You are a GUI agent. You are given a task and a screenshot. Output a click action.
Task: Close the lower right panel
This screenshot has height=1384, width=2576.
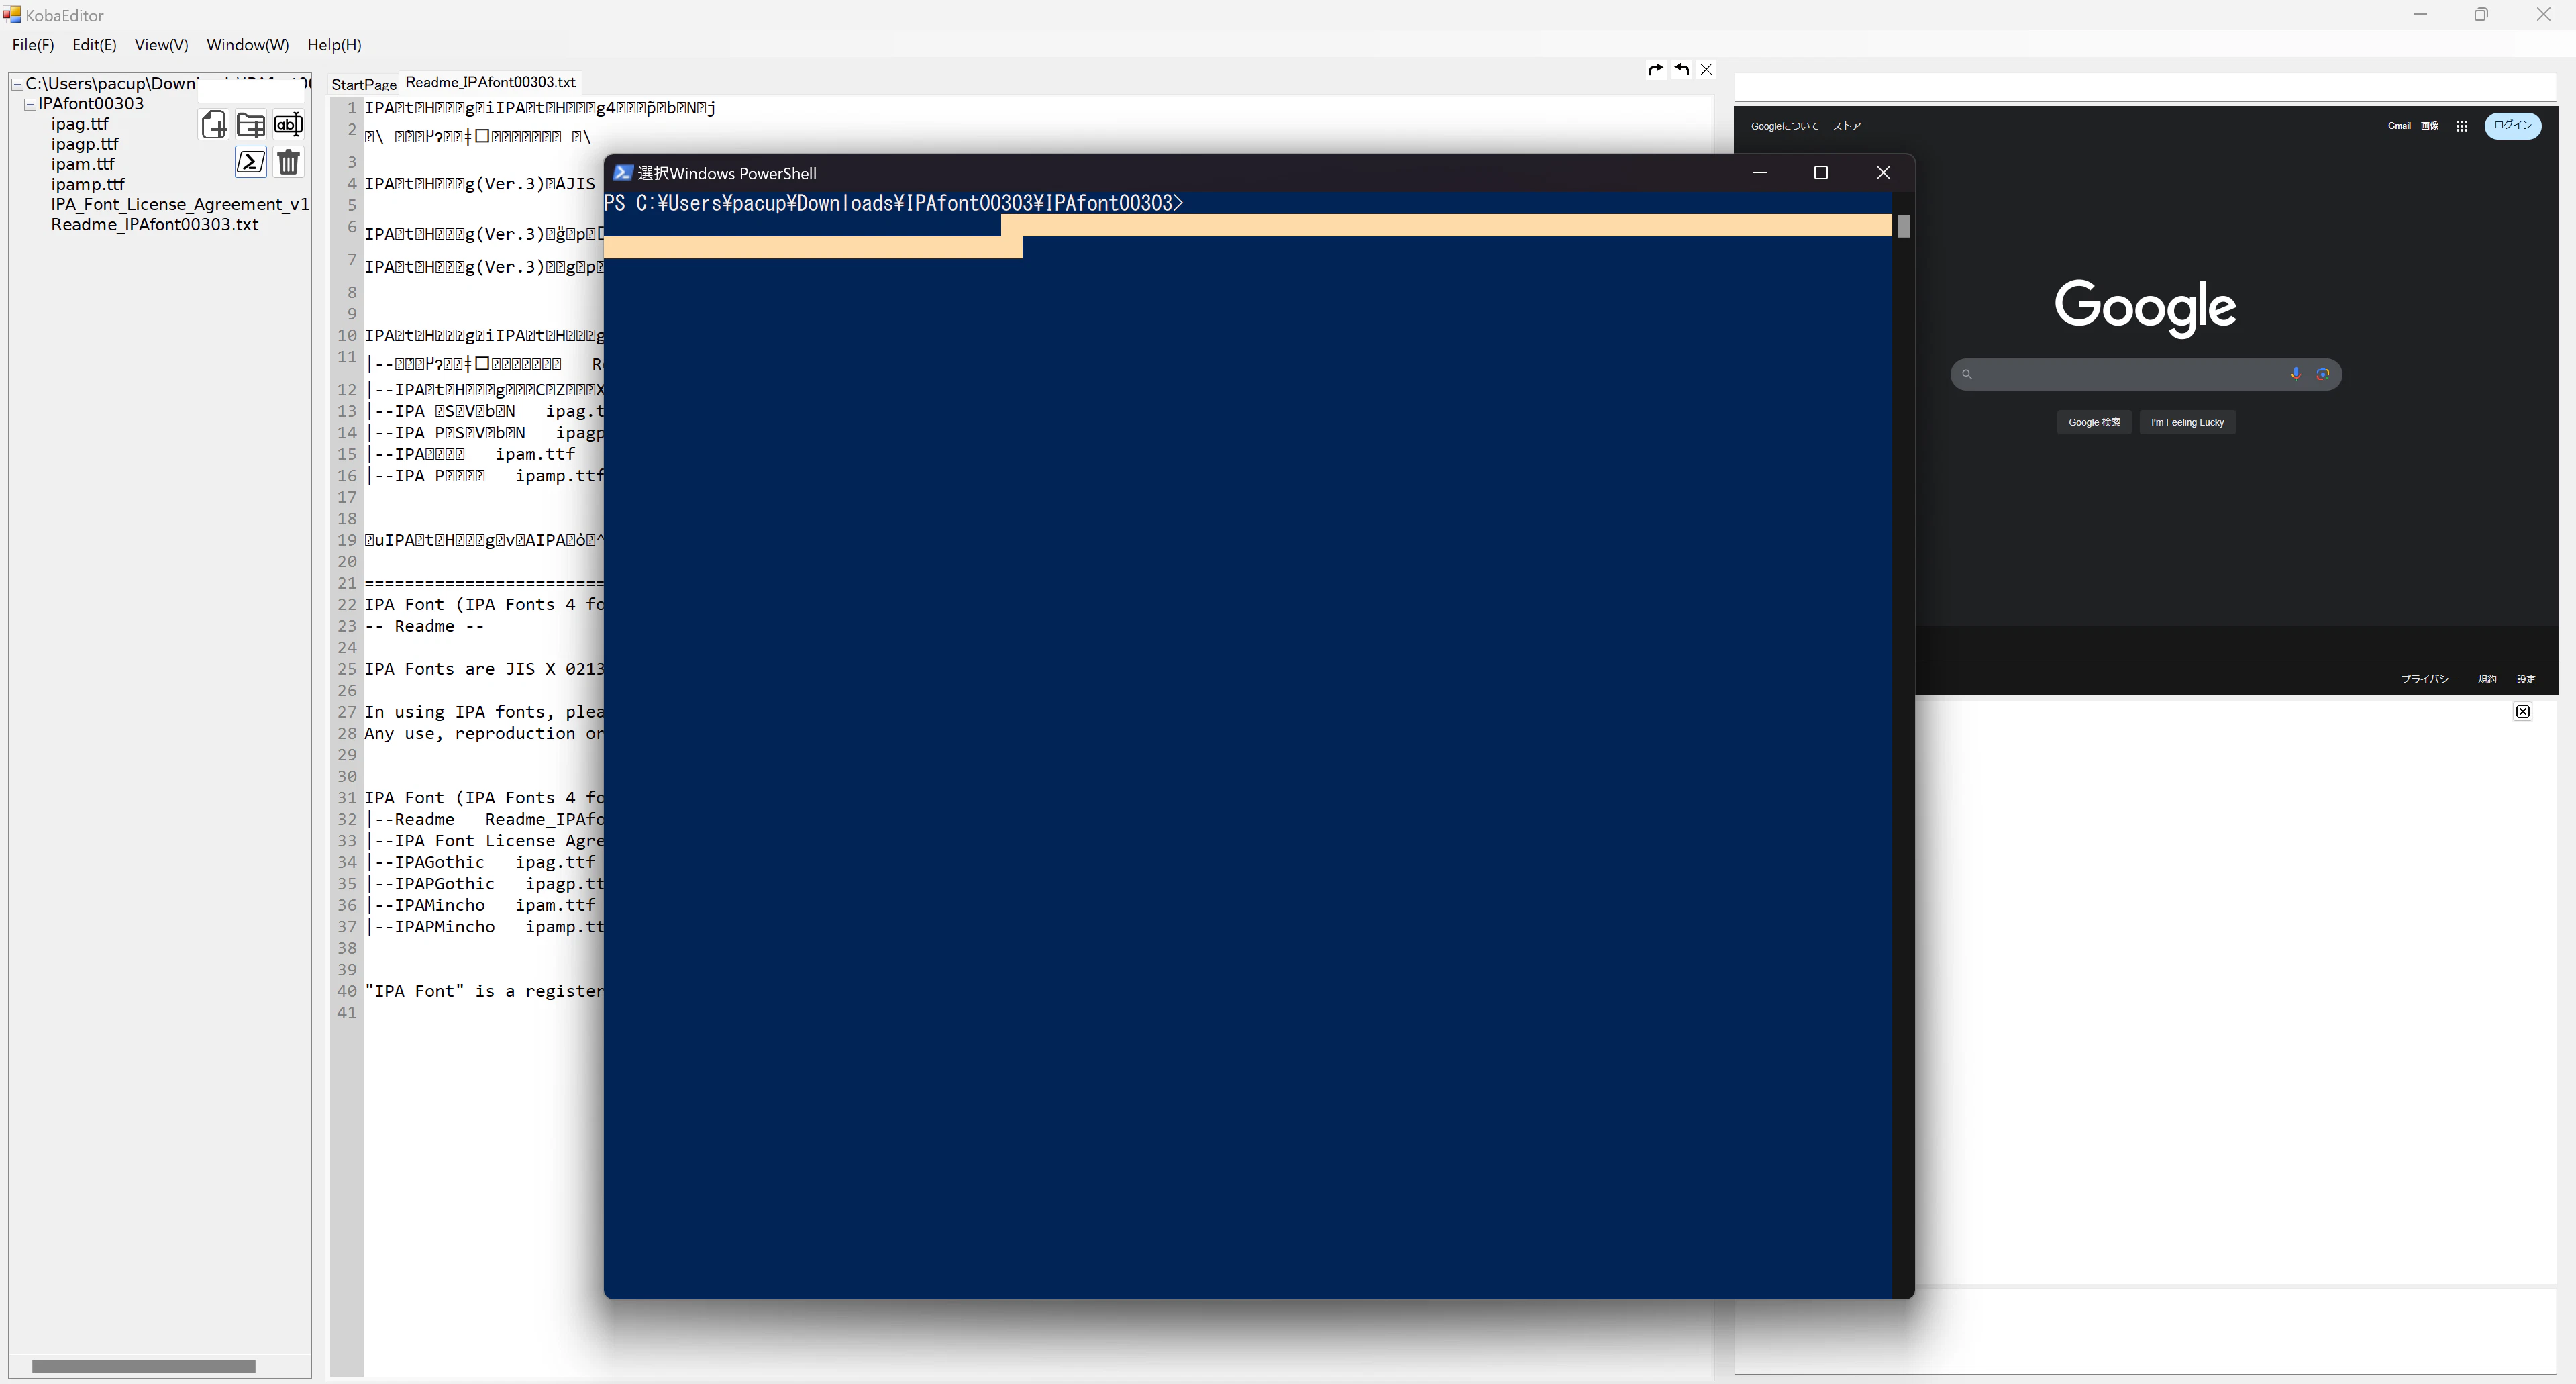[x=2523, y=712]
